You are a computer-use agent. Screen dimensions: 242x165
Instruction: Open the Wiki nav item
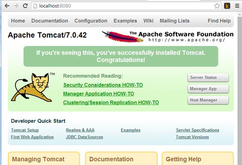point(148,21)
